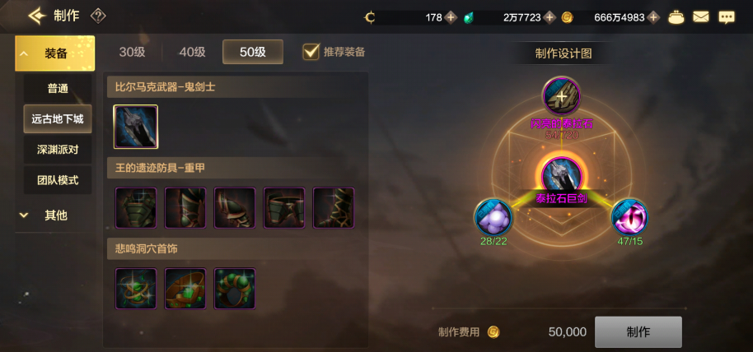Click the back arrow icon beside 制作
The height and width of the screenshot is (352, 753).
click(x=36, y=16)
